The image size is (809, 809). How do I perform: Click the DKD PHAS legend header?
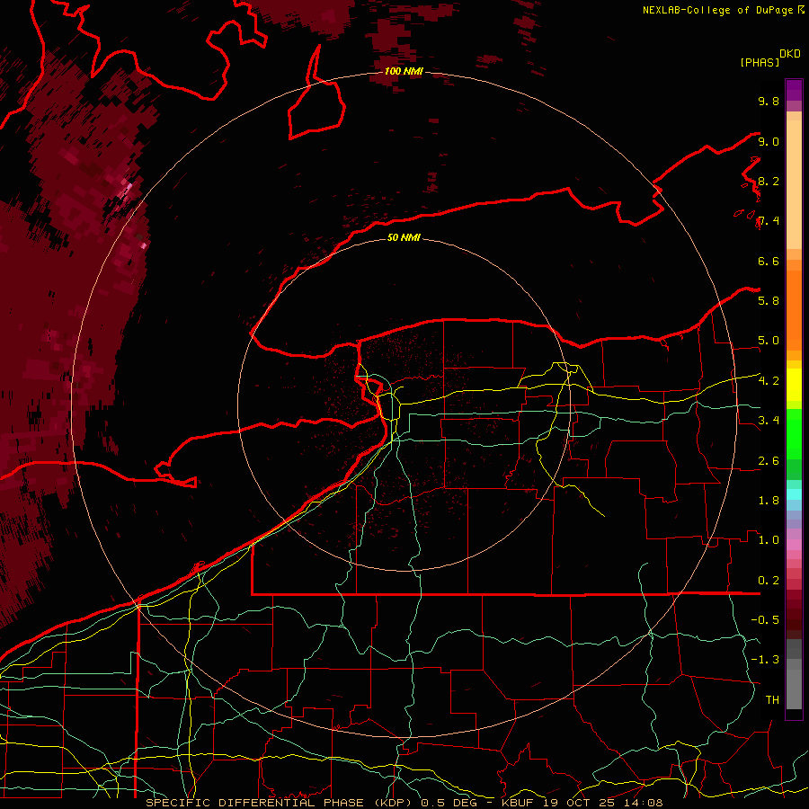click(x=769, y=58)
